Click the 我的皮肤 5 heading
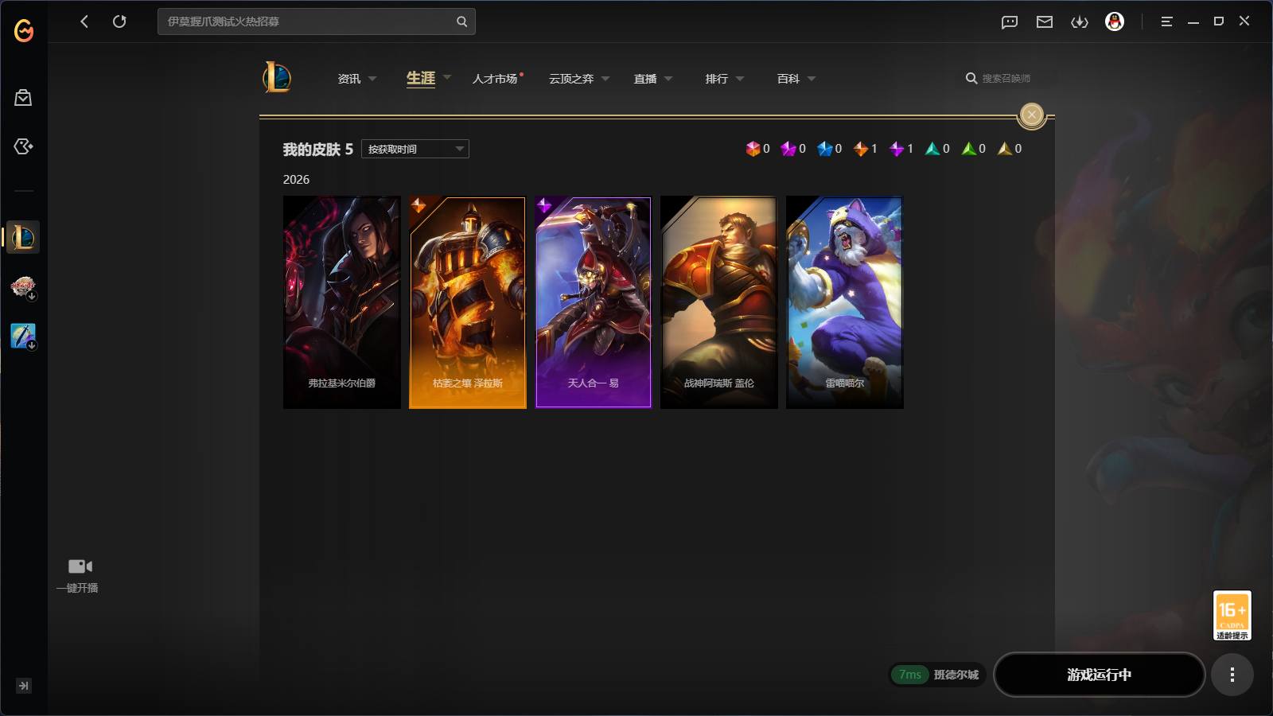 (318, 150)
